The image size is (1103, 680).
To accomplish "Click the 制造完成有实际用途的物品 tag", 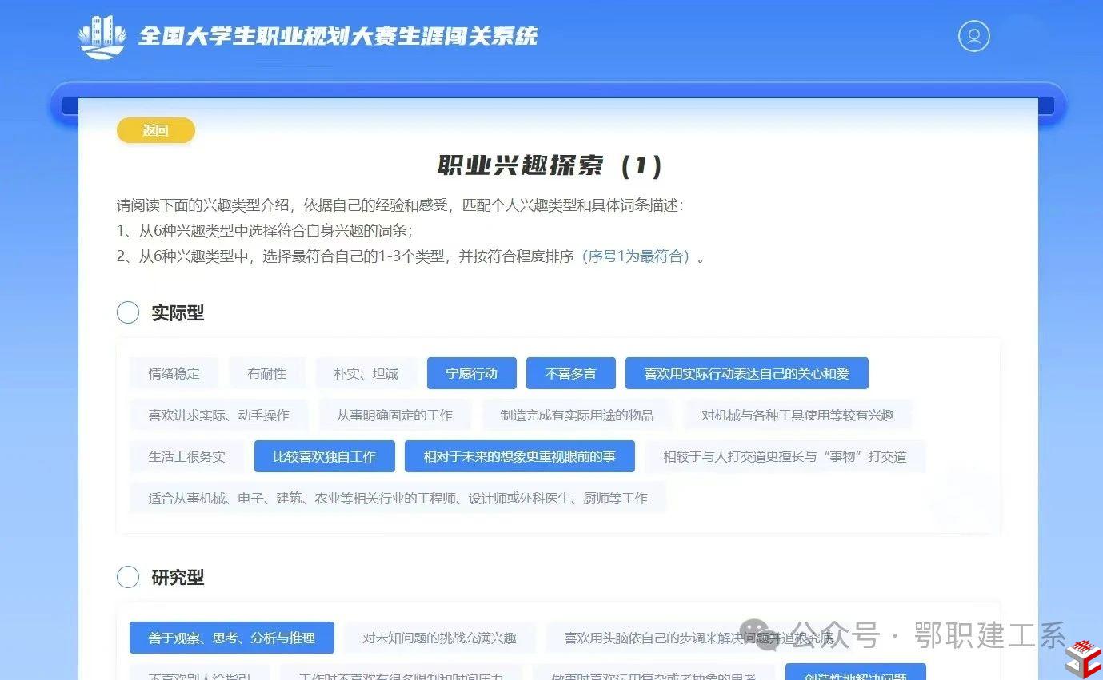I will pos(577,415).
